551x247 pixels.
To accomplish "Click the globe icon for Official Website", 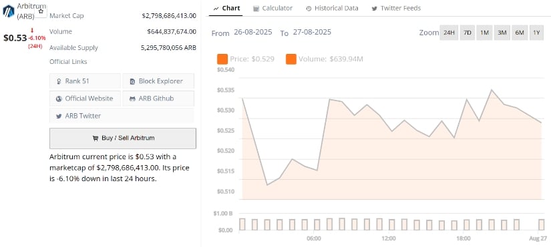I will click(x=59, y=99).
